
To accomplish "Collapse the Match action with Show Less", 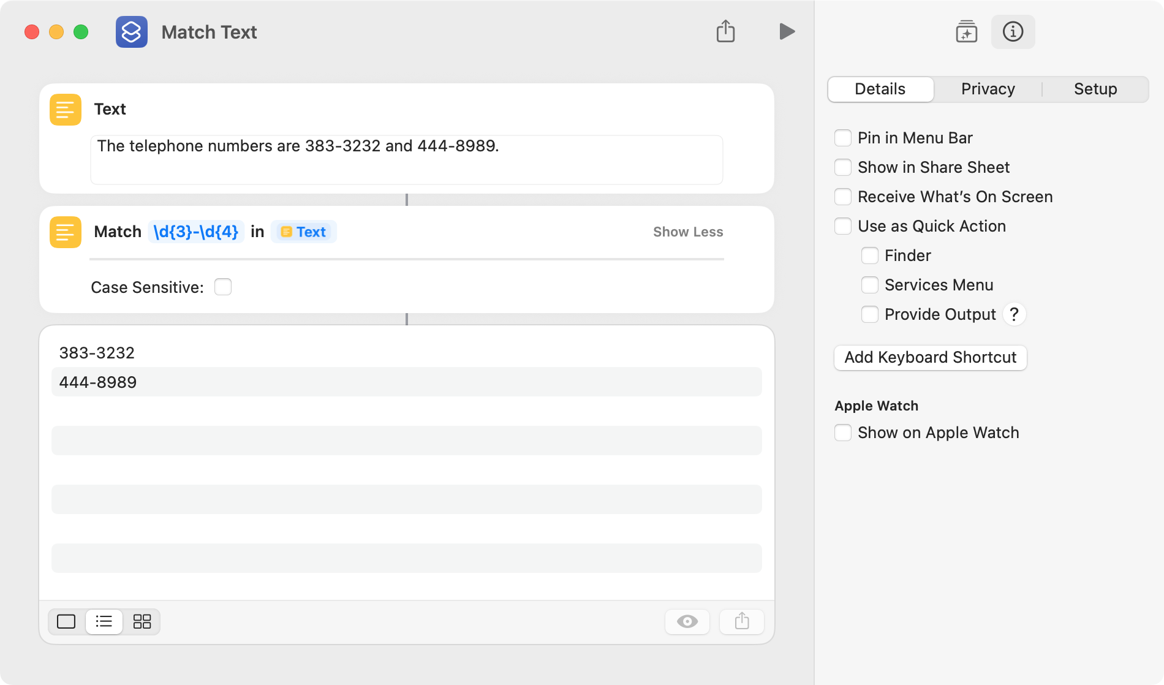I will point(688,232).
